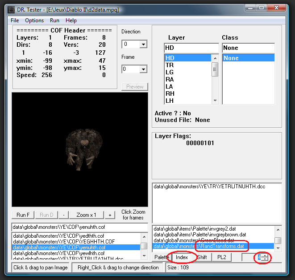Select yewlhth.cof in the file list
Screen dimensions: 295x280
(76, 253)
